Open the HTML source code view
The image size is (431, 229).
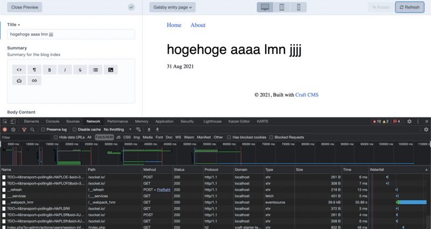coord(19,70)
